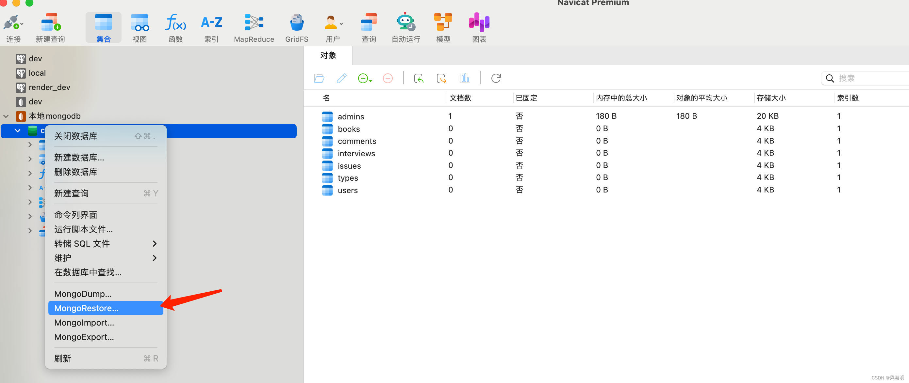
Task: Expand the 维护 submenu arrow
Action: pyautogui.click(x=155, y=258)
